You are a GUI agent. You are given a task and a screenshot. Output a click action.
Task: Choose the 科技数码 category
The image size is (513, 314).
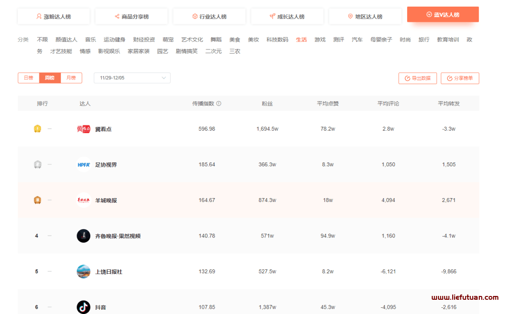277,39
